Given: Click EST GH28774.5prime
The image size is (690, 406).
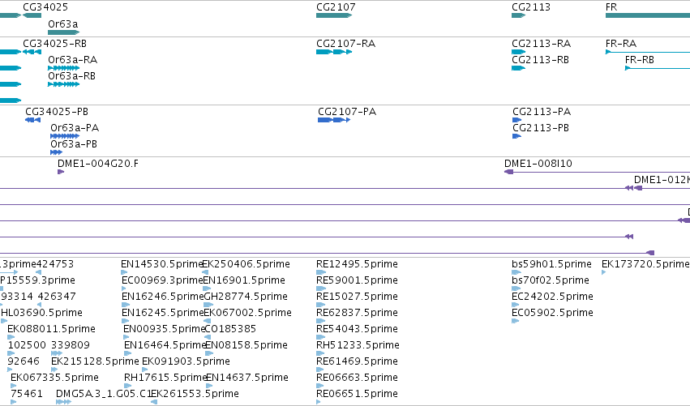Looking at the screenshot, I should tap(246, 297).
